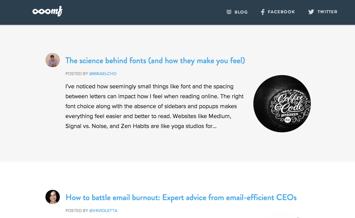This screenshot has height=218, width=355.
Task: Click the ooomf logo in the header
Action: pos(47,12)
